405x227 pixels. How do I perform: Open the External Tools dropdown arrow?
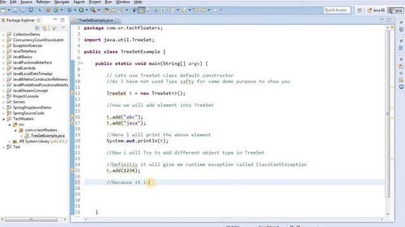(x=99, y=10)
